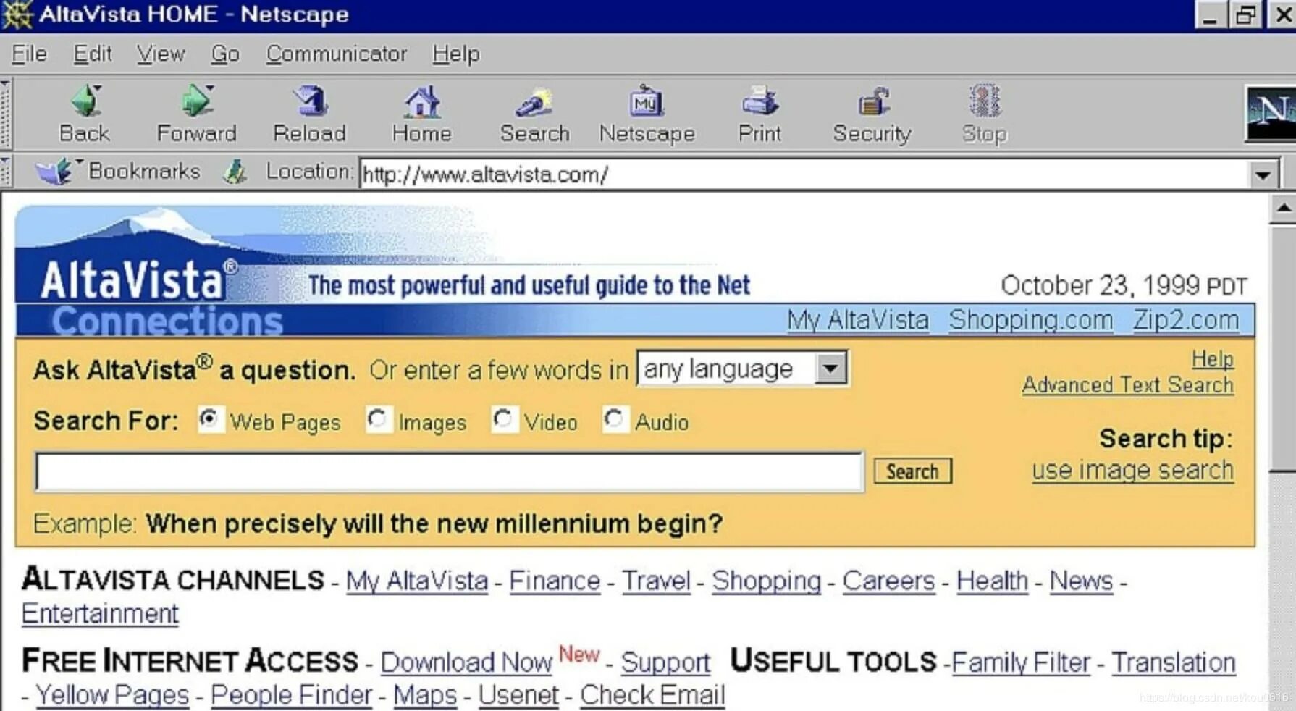Screen dimensions: 1296x711
Task: Open the View menu
Action: click(161, 54)
